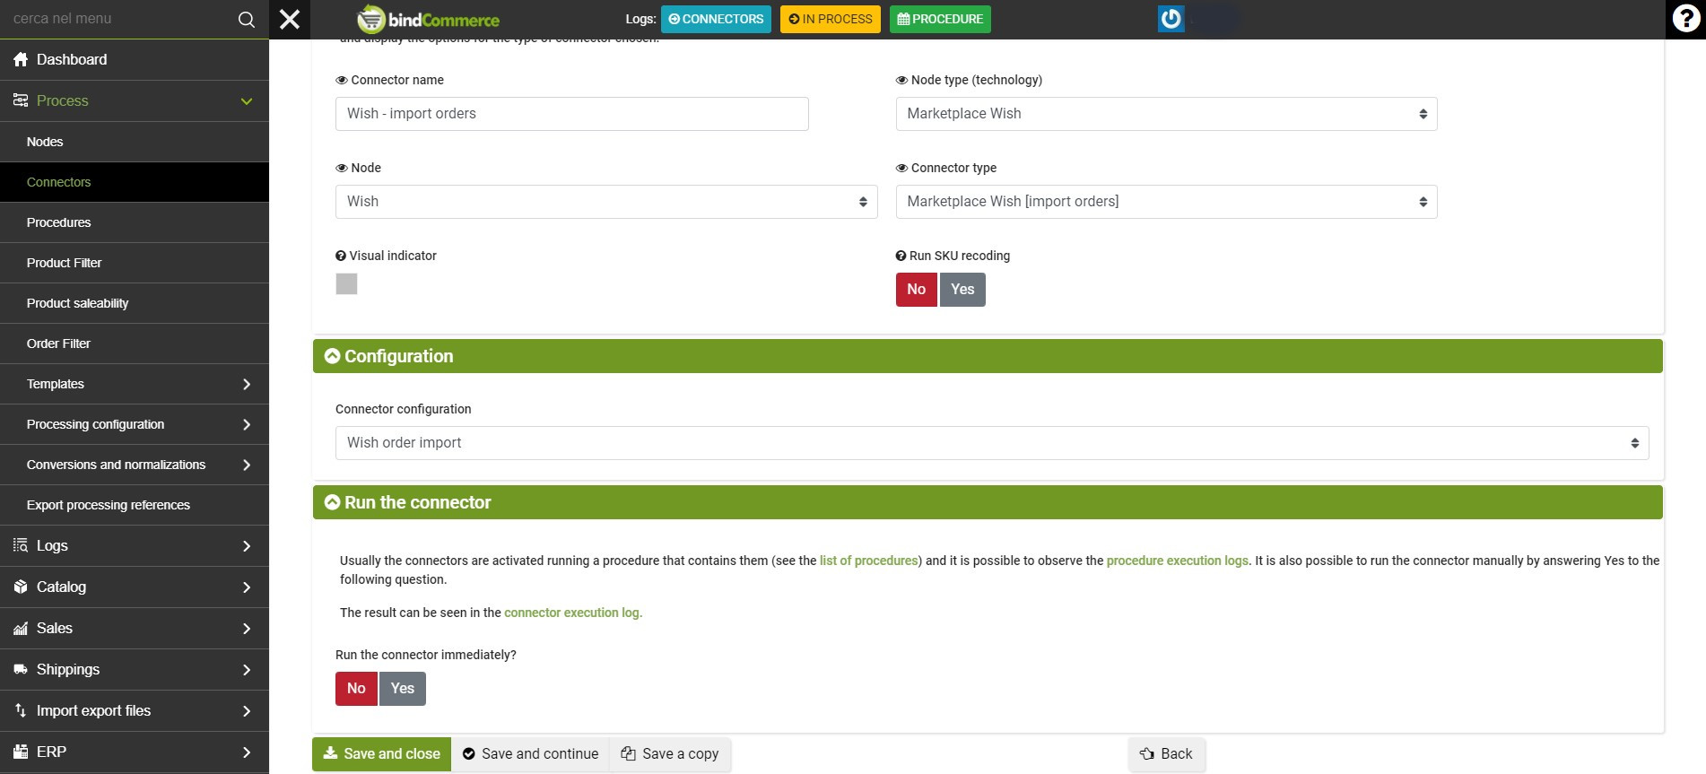1706x774 pixels.
Task: Click the eye icon next to Connector name
Action: point(341,80)
